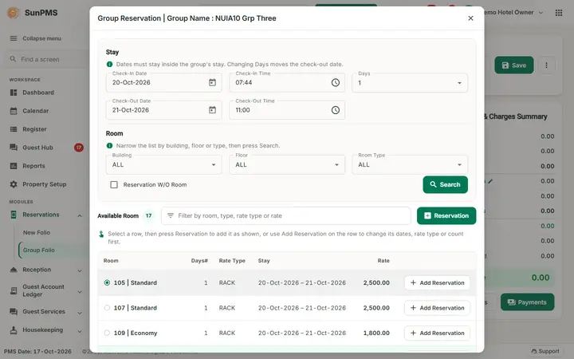Click the Rate Type column header
Image resolution: width=574 pixels, height=359 pixels.
coord(232,260)
